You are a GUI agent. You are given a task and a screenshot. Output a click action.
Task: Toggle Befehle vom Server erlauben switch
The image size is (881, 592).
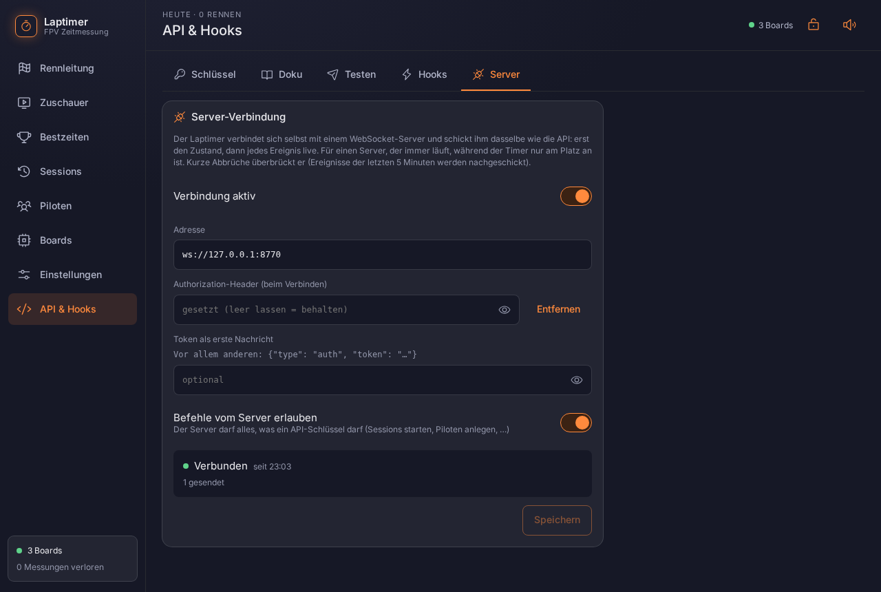click(x=576, y=423)
